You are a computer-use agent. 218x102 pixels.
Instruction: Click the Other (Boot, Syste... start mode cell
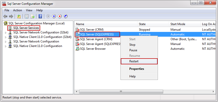coord(184,39)
